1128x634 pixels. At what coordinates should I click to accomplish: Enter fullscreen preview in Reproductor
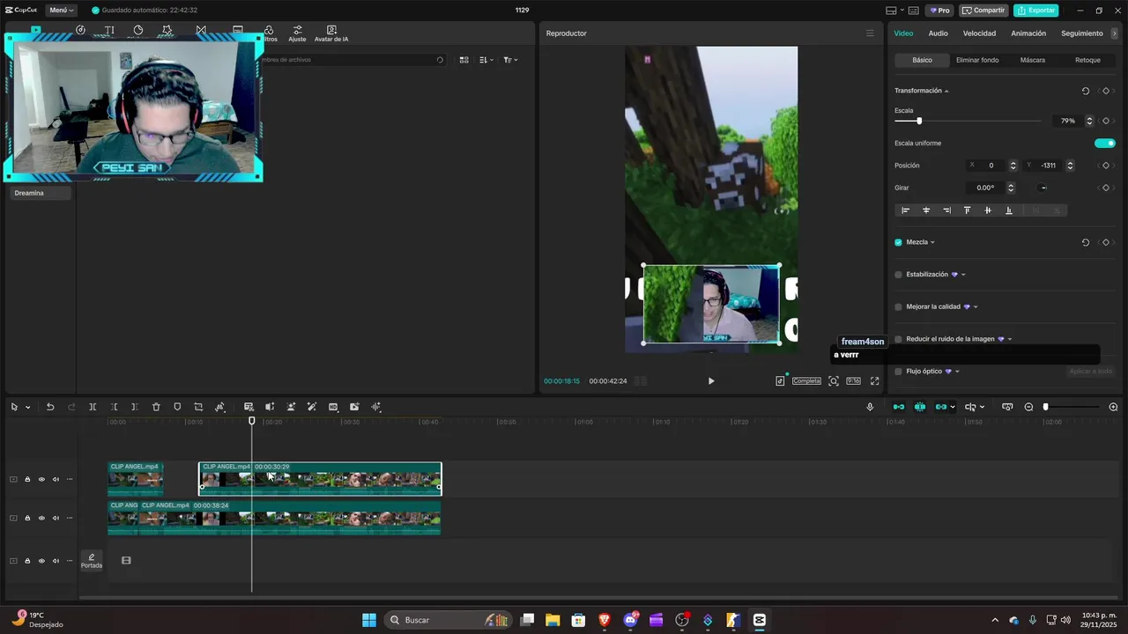pyautogui.click(x=875, y=381)
